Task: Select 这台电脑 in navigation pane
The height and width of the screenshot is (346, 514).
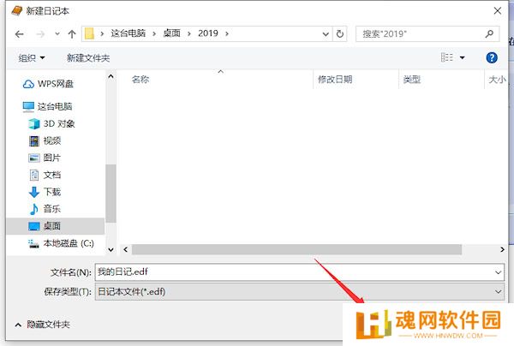Action: 47,106
